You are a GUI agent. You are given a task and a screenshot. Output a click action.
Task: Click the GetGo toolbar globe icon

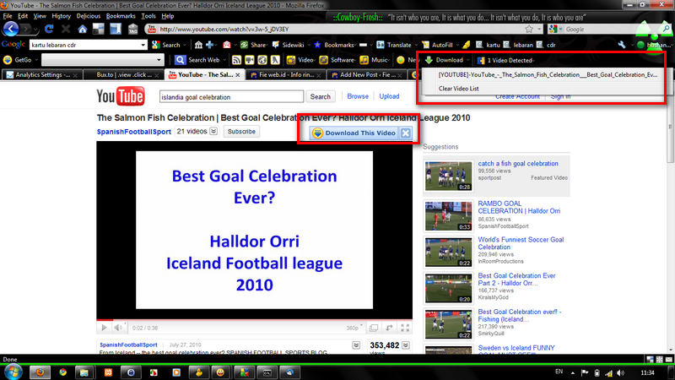click(x=262, y=60)
